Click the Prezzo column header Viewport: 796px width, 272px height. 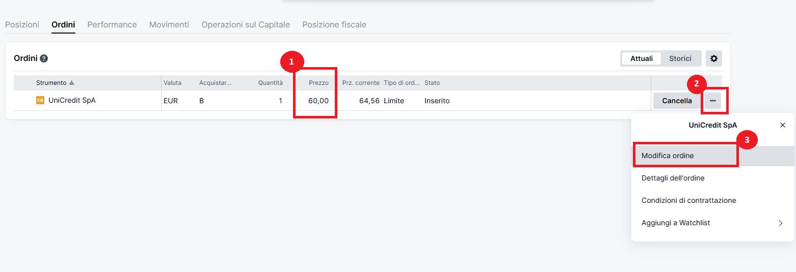point(319,83)
